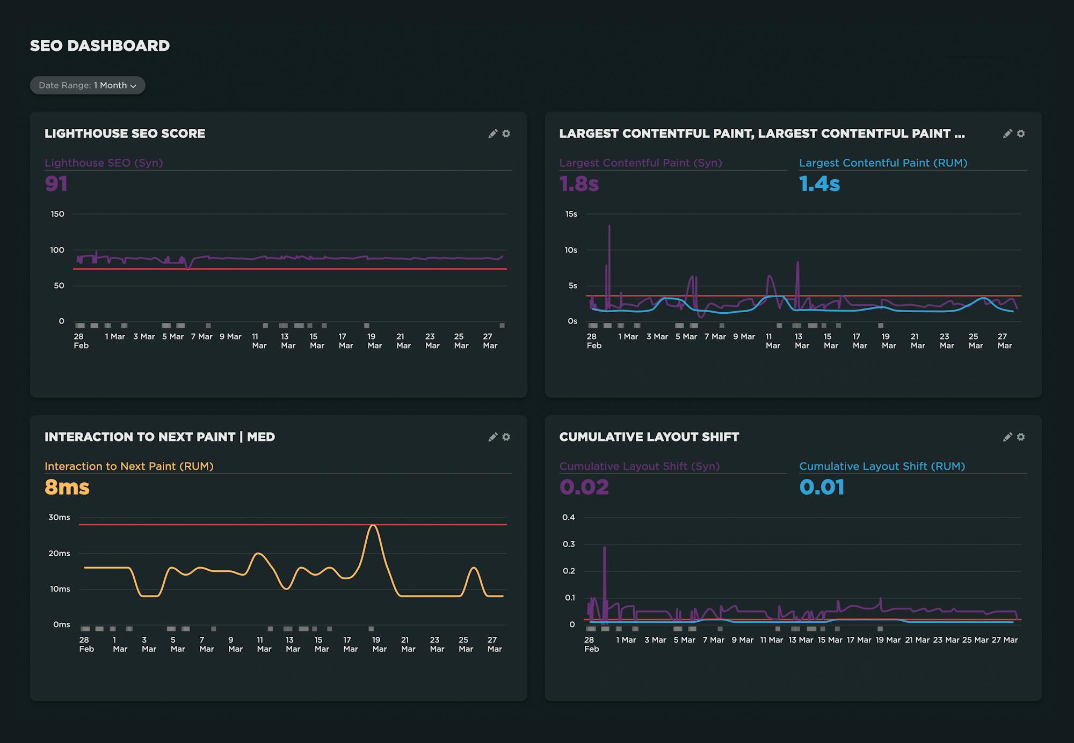Screen dimensions: 1074x743
Task: Click the 1.4s RUM LCP value
Action: [819, 184]
